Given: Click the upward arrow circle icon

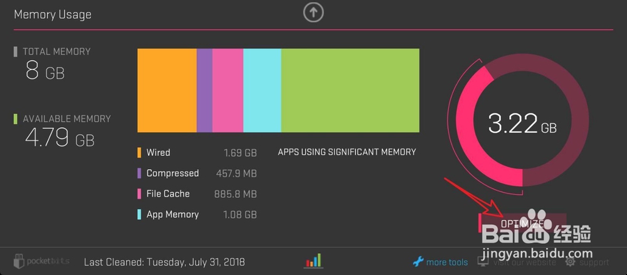Looking at the screenshot, I should tap(313, 13).
